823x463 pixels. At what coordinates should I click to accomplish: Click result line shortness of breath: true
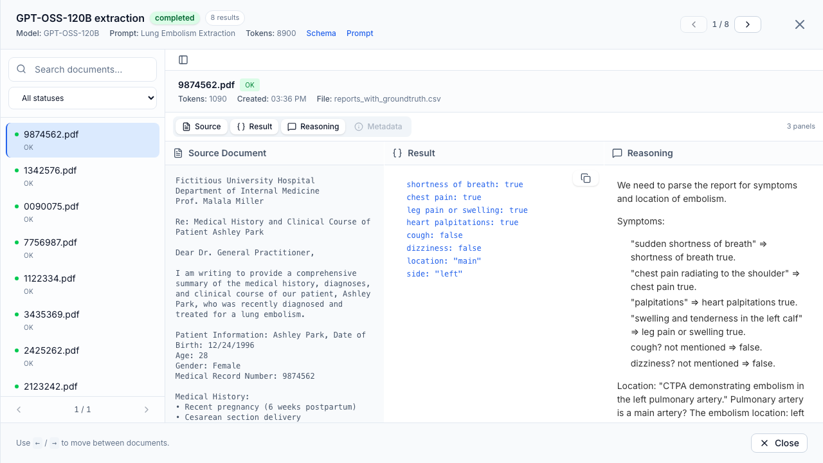[x=465, y=185]
